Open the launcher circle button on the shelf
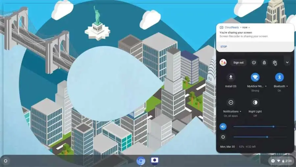This screenshot has height=167, width=296. [x=6, y=161]
